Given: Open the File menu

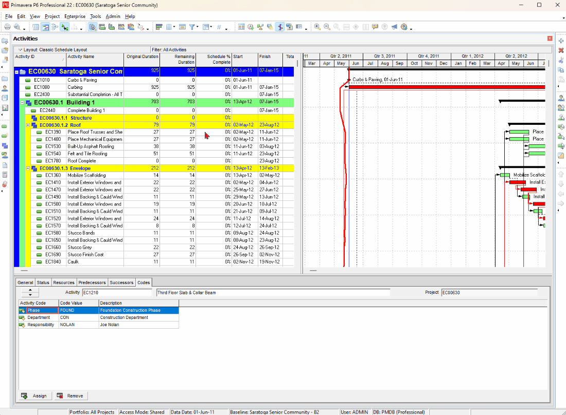Looking at the screenshot, I should click(9, 16).
